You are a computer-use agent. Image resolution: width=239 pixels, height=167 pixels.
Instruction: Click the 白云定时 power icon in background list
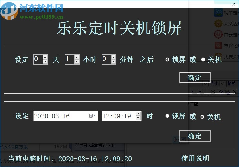point(218,34)
